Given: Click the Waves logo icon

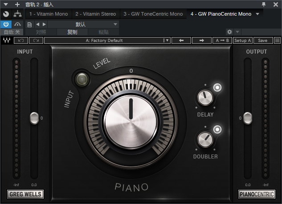Looking at the screenshot, I should pos(7,40).
